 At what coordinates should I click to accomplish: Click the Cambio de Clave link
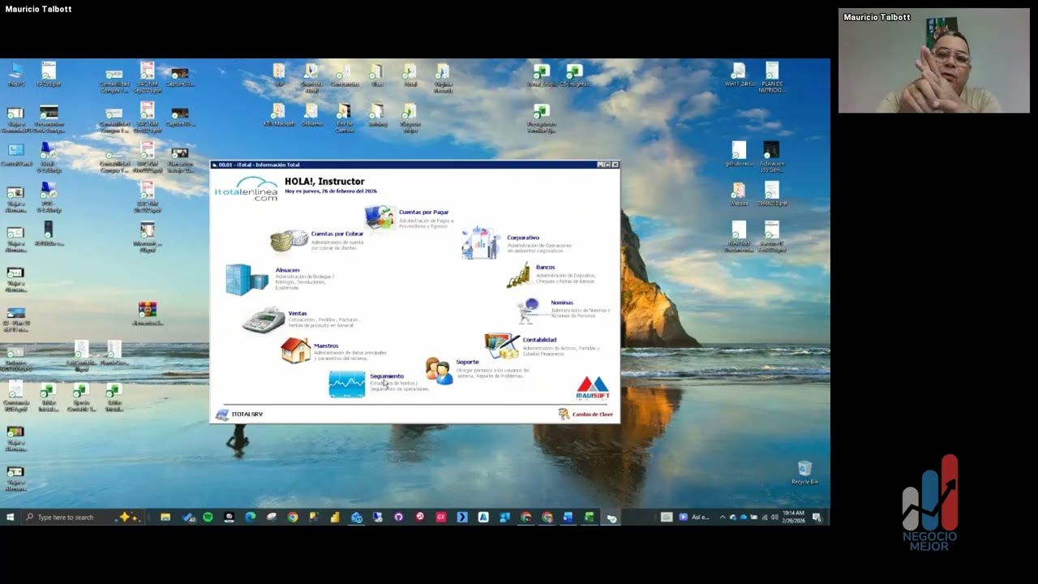tap(593, 414)
